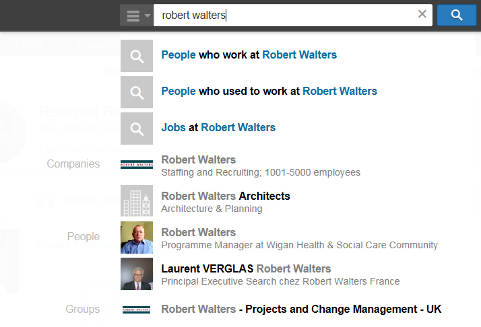Viewport: 481px width, 327px height.
Task: Select 'Jobs at Robert Walters' suggestion
Action: 218,127
